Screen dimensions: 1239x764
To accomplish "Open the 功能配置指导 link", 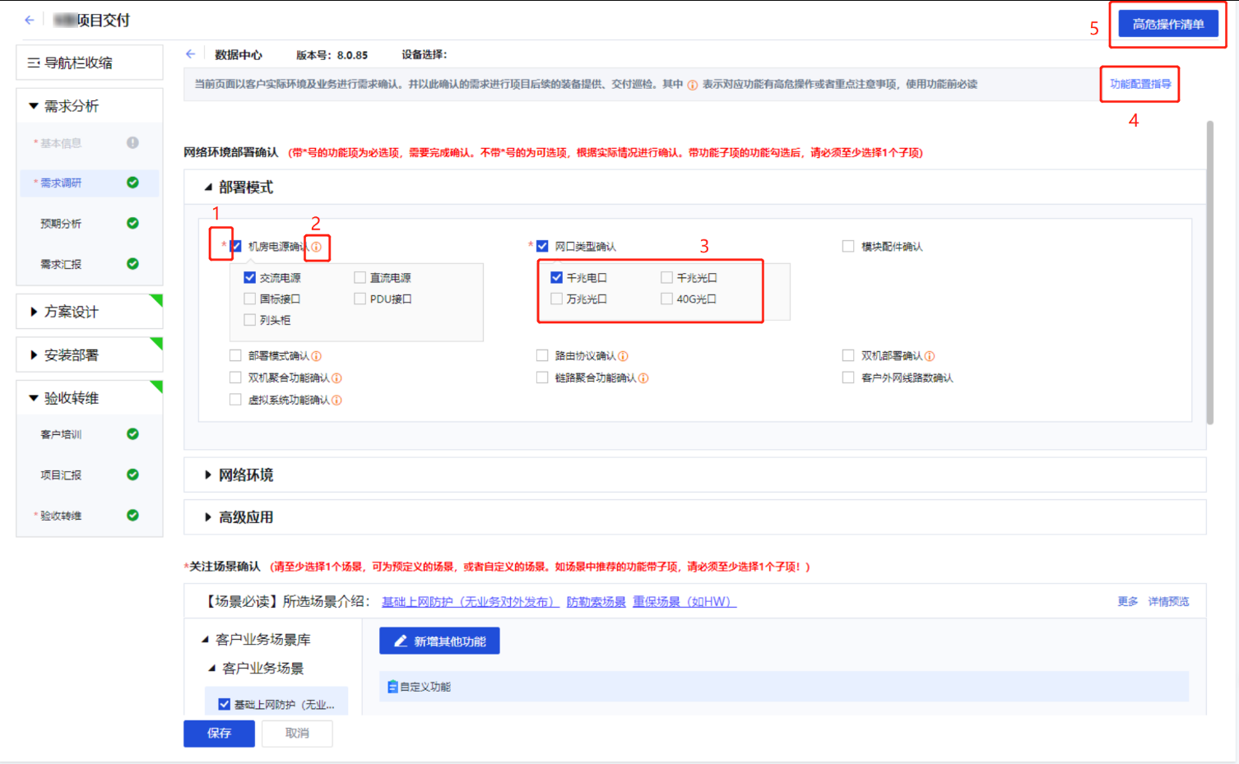I will pos(1140,84).
